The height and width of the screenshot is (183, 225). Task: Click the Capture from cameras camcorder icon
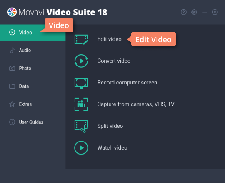(x=81, y=104)
